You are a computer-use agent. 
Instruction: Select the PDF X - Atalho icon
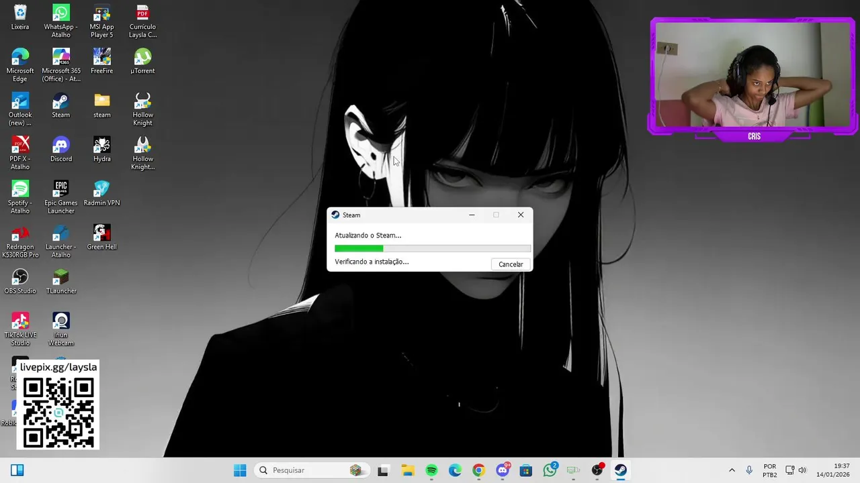(x=20, y=154)
